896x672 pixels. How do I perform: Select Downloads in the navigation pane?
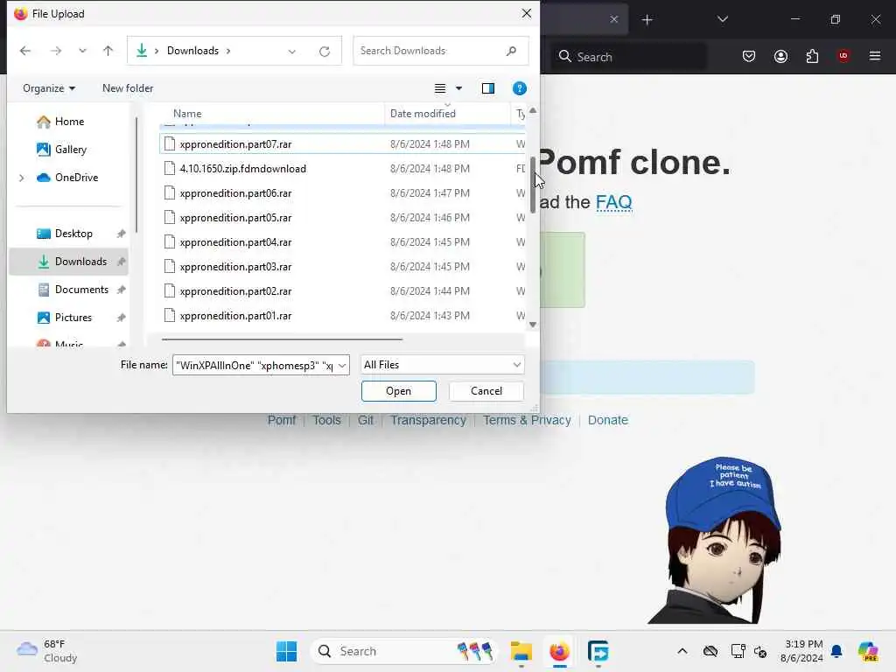point(68,262)
